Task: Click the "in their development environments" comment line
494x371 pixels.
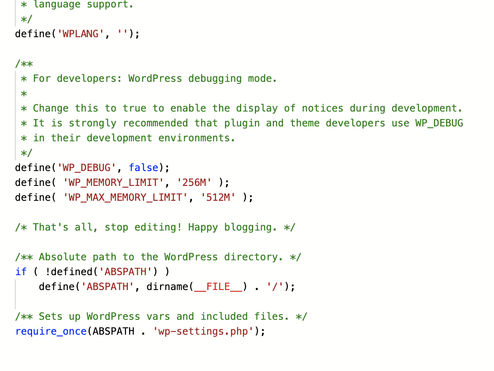Action: [x=128, y=138]
